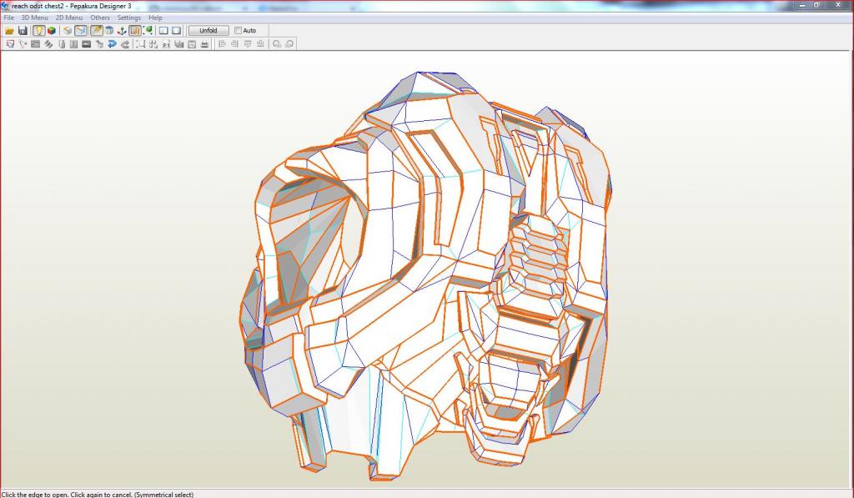The width and height of the screenshot is (854, 498).
Task: Click the tan box icon after the separator
Action: (68, 31)
